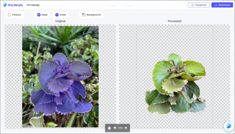Open the Background options
Image resolution: width=235 pixels, height=134 pixels.
tap(91, 15)
